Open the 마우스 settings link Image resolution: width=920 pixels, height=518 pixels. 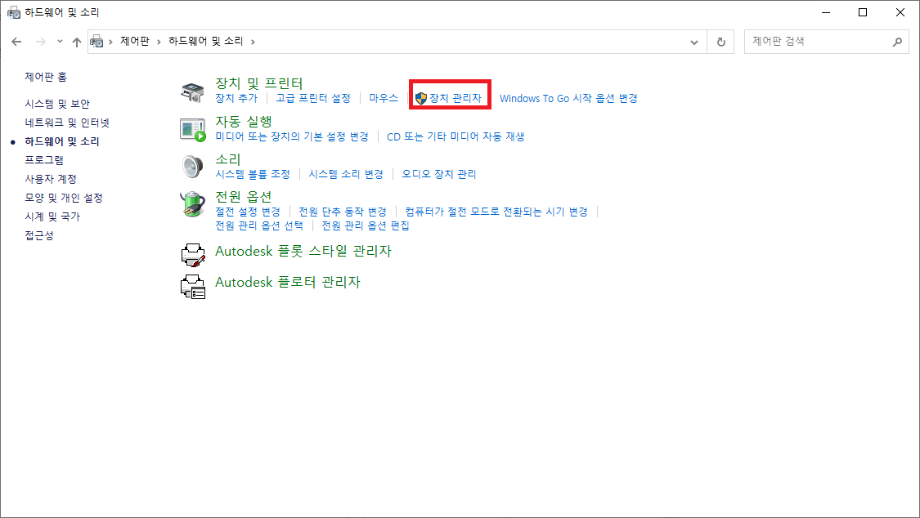[384, 98]
